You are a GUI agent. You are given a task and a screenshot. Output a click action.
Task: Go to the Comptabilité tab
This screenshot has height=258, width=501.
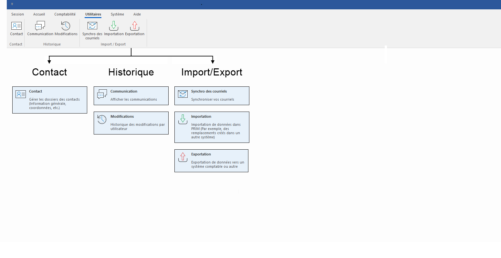point(65,14)
